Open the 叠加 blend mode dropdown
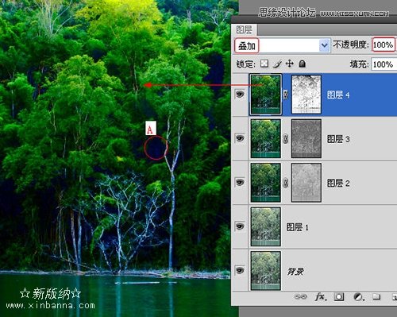Image resolution: width=397 pixels, height=317 pixels. pyautogui.click(x=283, y=45)
